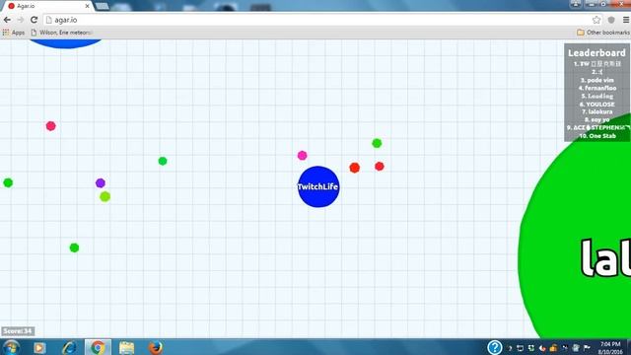
Task: Open the Windows Start menu
Action: 11,347
